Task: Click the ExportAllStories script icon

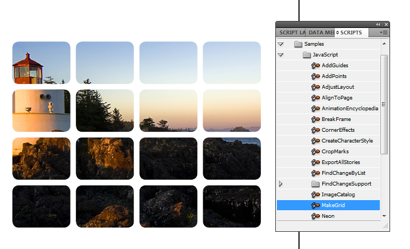Action: [316, 162]
